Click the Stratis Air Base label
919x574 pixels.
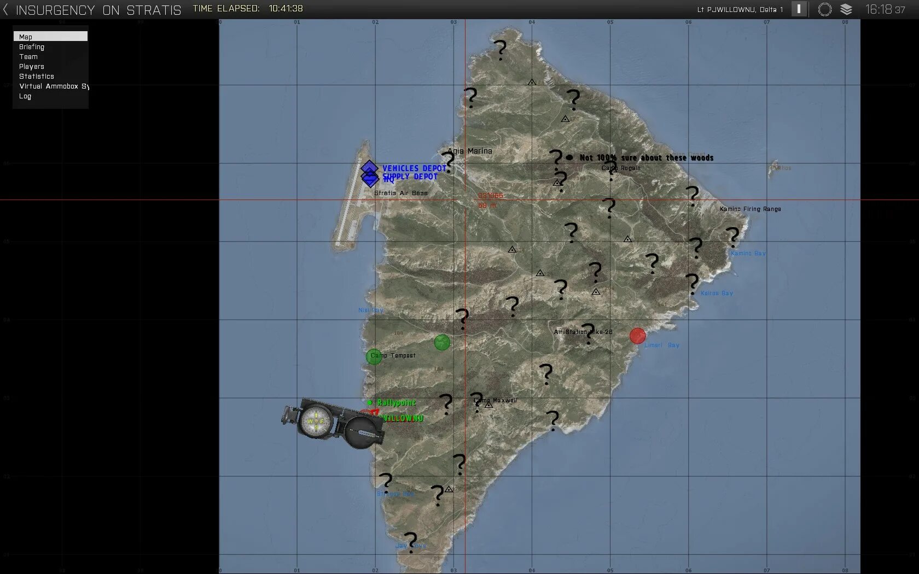(401, 193)
